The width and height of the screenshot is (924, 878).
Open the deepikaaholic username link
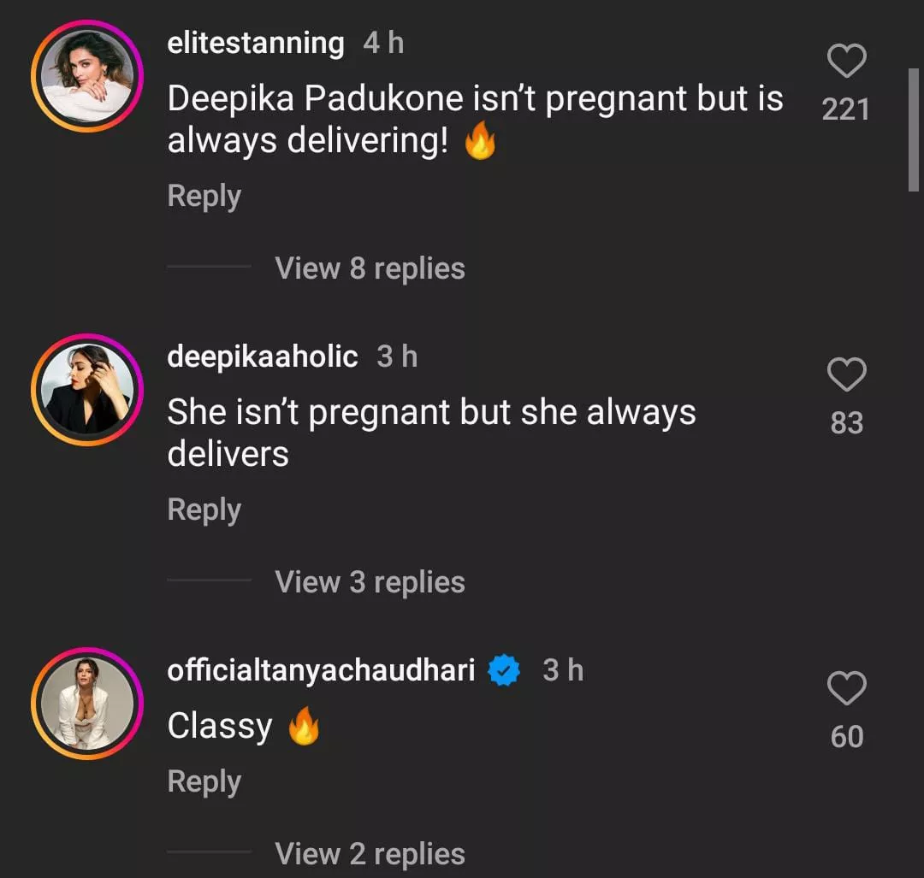[x=262, y=357]
